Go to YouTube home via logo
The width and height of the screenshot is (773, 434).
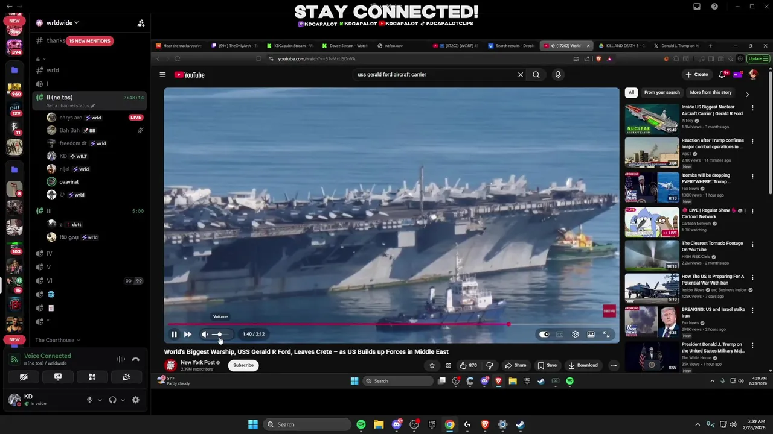tap(190, 75)
